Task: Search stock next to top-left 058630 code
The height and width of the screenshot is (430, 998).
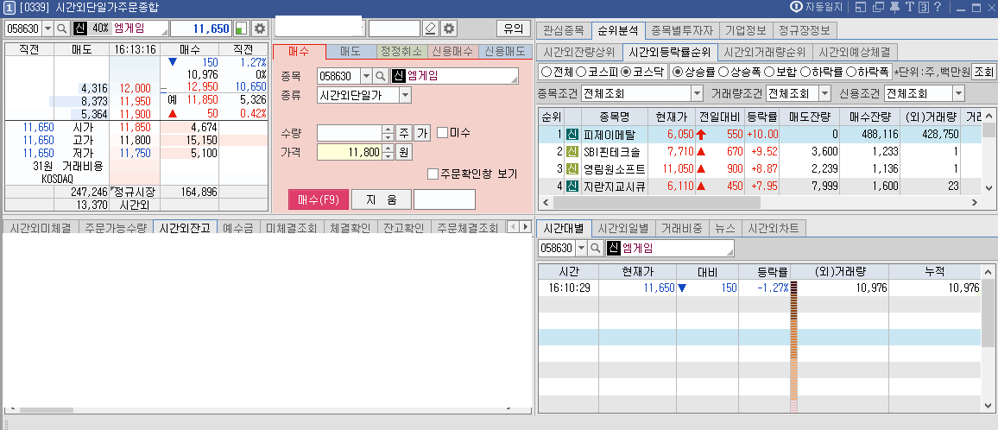Action: [x=62, y=28]
